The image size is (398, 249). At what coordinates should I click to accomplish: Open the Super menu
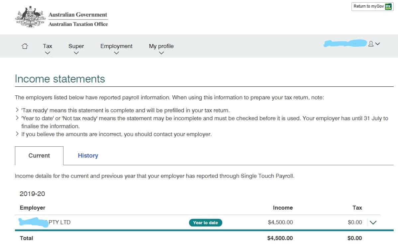click(76, 46)
